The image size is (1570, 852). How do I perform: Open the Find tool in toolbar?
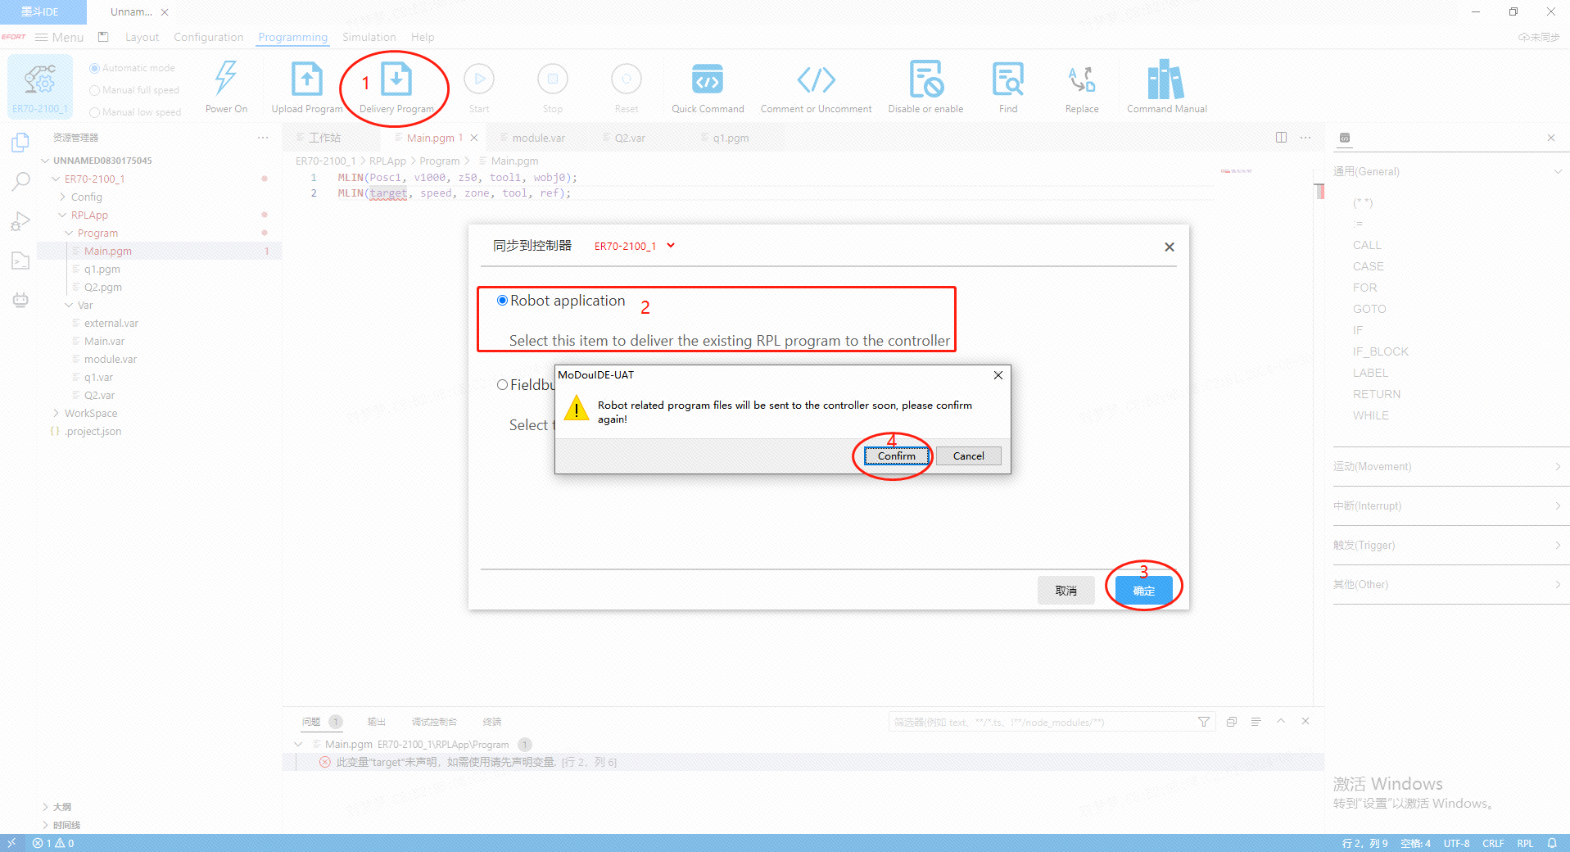point(1007,80)
